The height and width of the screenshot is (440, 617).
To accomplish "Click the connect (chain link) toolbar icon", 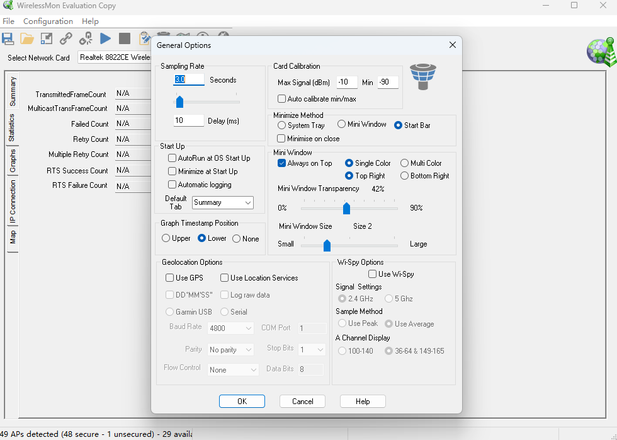I will coord(65,38).
